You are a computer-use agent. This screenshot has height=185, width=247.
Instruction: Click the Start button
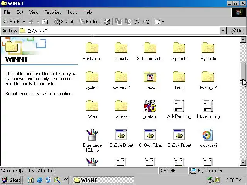point(11,180)
